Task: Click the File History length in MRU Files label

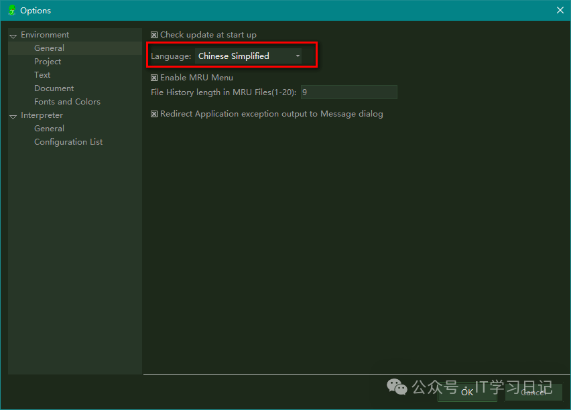Action: (223, 92)
